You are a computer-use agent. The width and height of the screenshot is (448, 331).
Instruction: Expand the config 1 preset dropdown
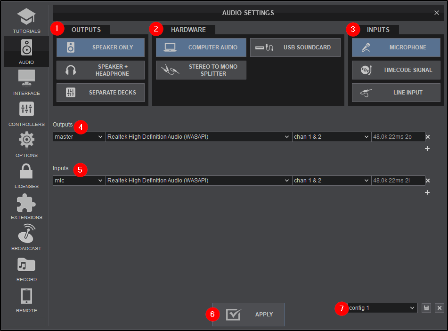pyautogui.click(x=382, y=308)
